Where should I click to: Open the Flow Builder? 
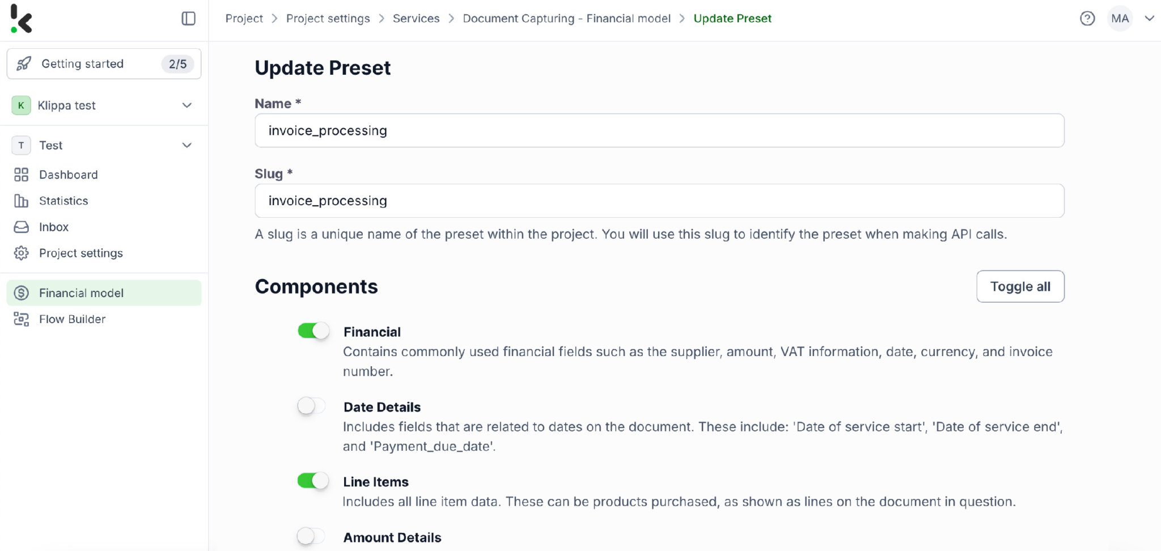pos(72,319)
